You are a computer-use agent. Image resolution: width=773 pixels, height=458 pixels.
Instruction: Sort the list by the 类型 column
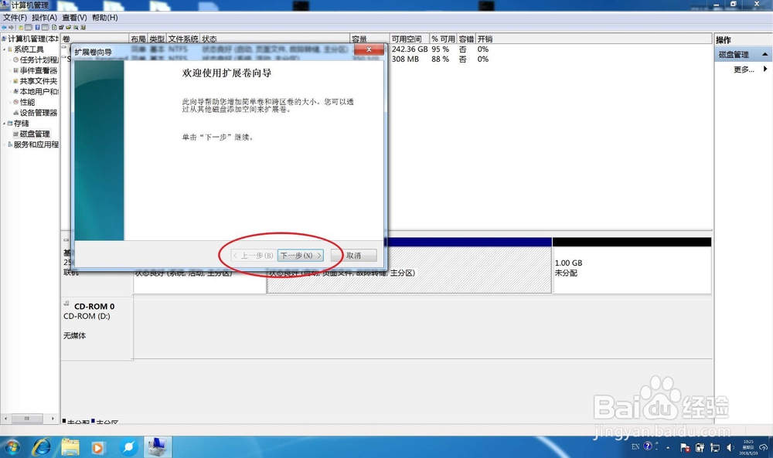157,39
